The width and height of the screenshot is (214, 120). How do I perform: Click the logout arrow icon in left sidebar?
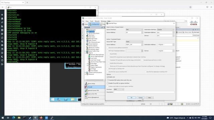tap(2, 64)
